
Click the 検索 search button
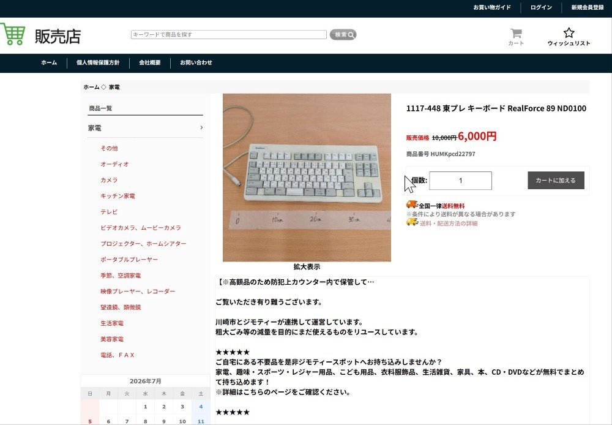343,35
